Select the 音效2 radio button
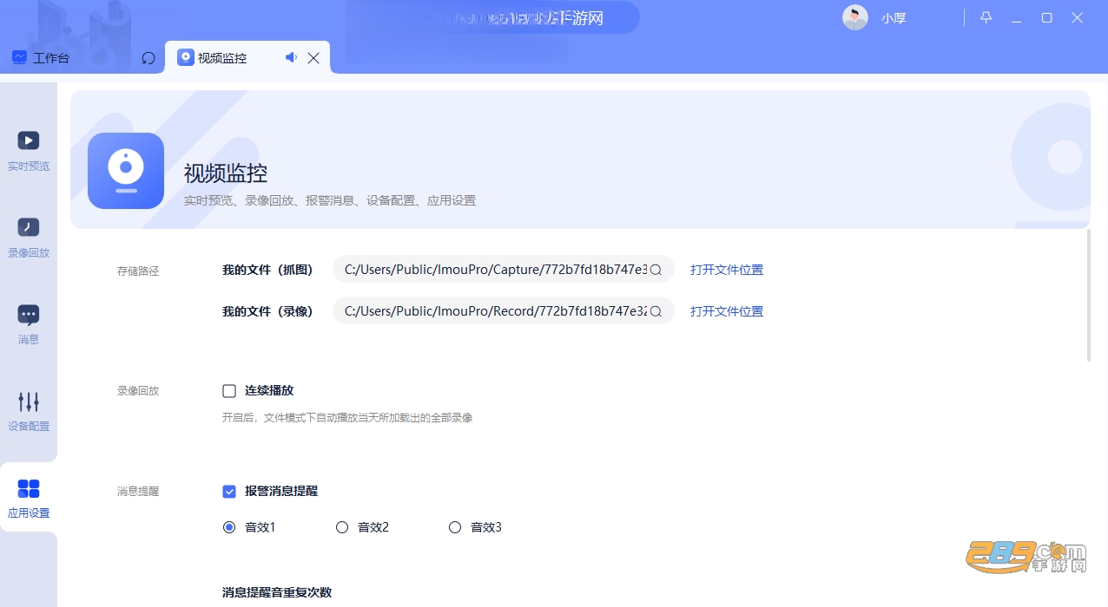 [x=342, y=527]
